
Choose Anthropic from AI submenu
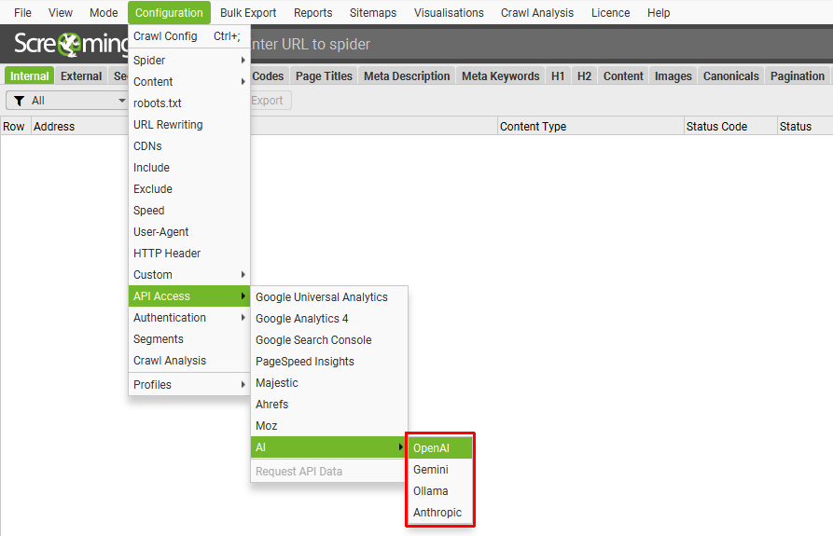click(x=440, y=513)
